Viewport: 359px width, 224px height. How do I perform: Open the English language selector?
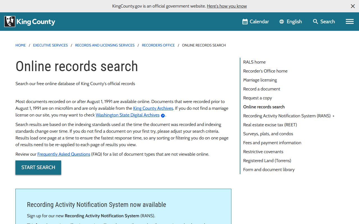tap(291, 22)
